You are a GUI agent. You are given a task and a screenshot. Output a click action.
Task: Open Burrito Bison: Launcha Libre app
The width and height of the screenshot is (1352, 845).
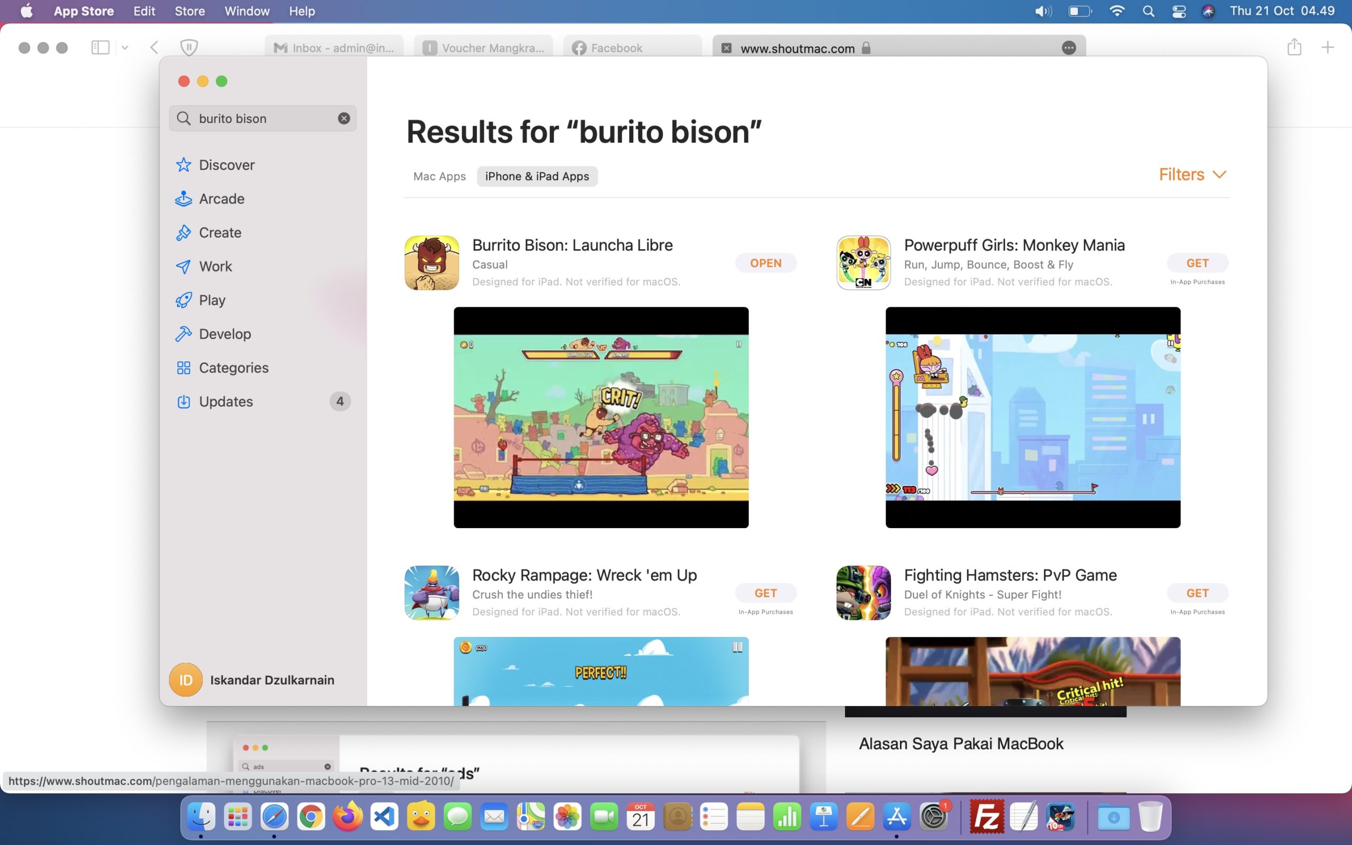click(765, 263)
